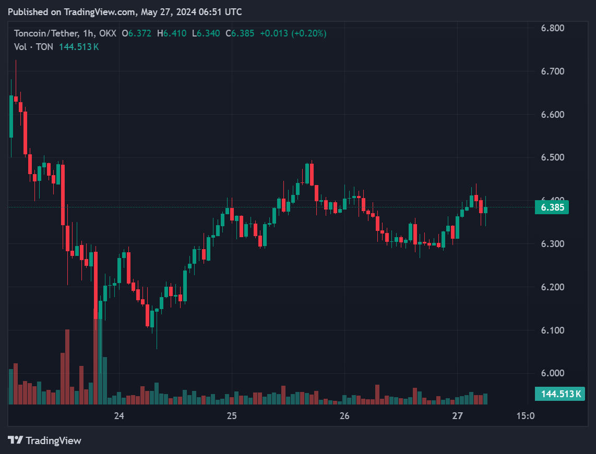
Task: Click the 144.513 K volume tag on price axis
Action: (561, 394)
